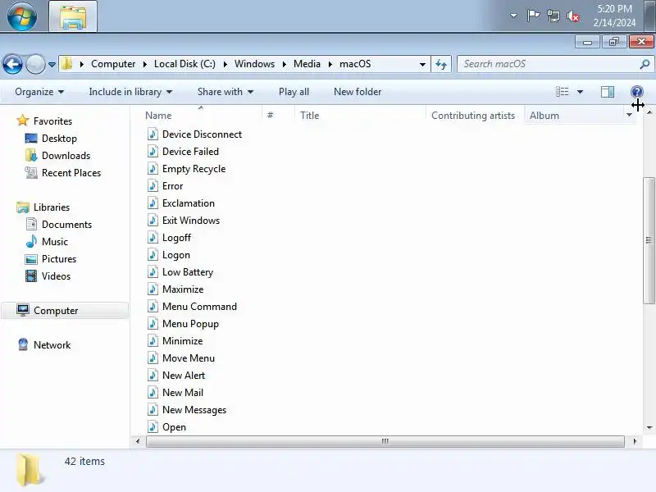Click Computer in the address breadcrumb

point(113,64)
